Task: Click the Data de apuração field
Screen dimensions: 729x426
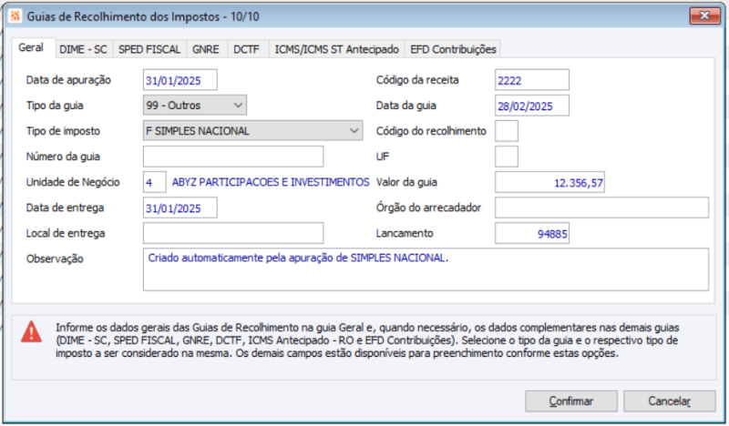Action: [x=180, y=80]
